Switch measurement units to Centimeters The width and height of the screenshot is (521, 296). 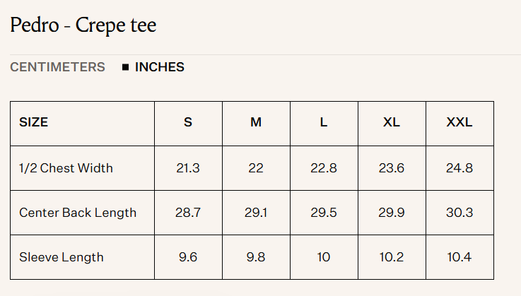pos(57,67)
